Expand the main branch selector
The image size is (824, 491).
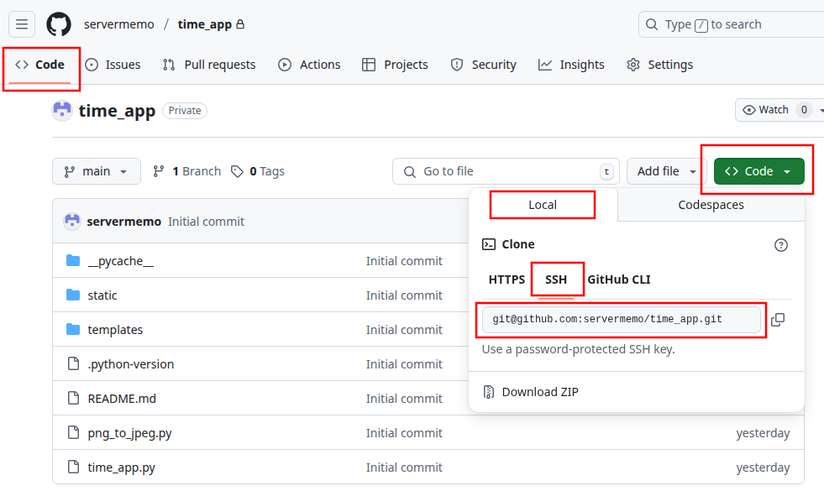coord(96,171)
